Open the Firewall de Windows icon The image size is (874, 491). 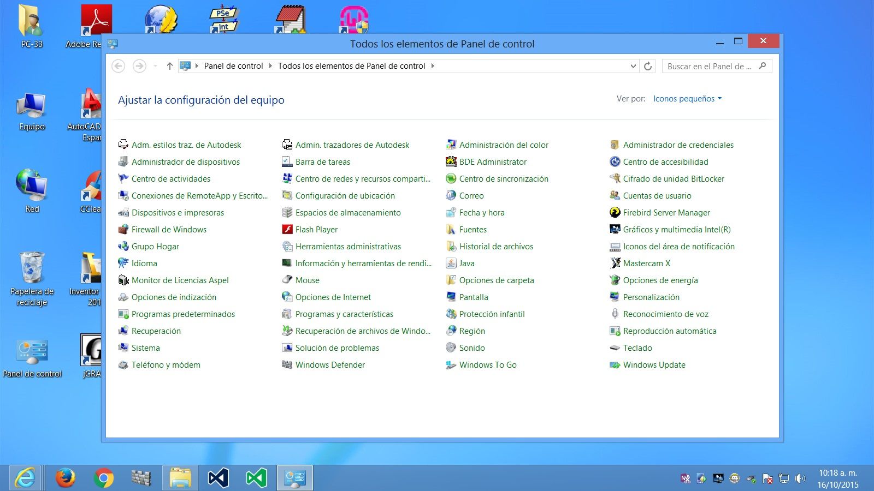(123, 230)
